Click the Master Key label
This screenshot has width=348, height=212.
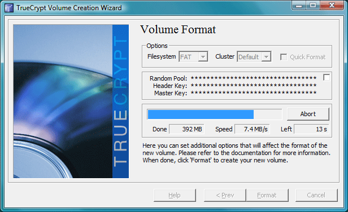coord(171,93)
